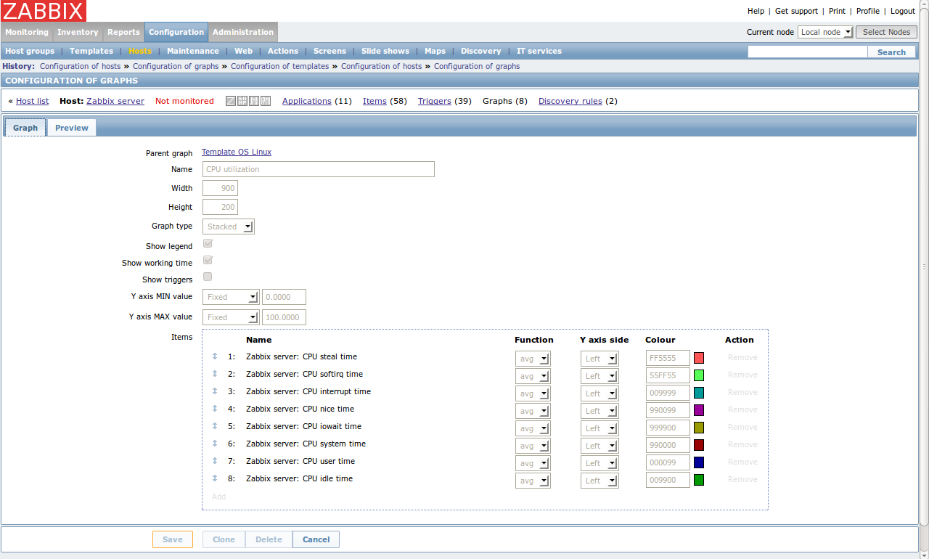Click the IPMI availability icon
Screen dimensions: 929x559
266,101
